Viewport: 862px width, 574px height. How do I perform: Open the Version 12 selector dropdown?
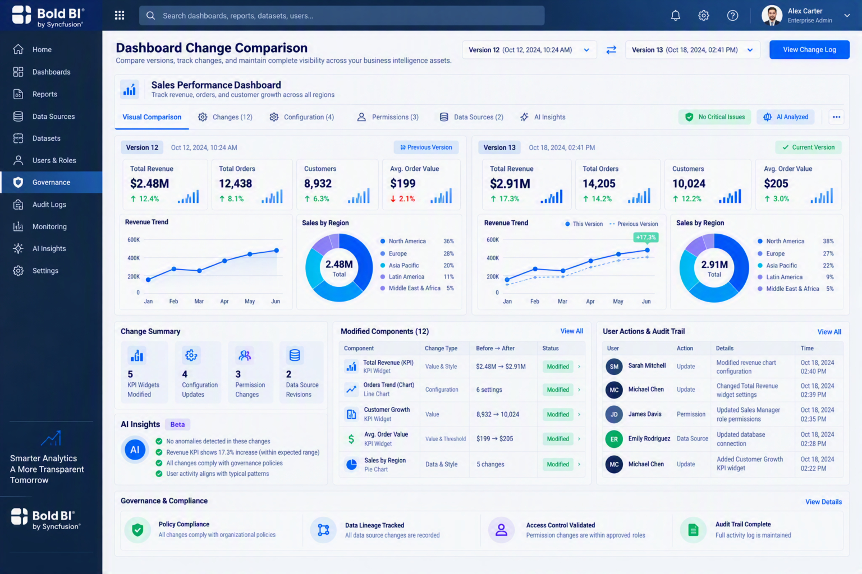pos(529,50)
